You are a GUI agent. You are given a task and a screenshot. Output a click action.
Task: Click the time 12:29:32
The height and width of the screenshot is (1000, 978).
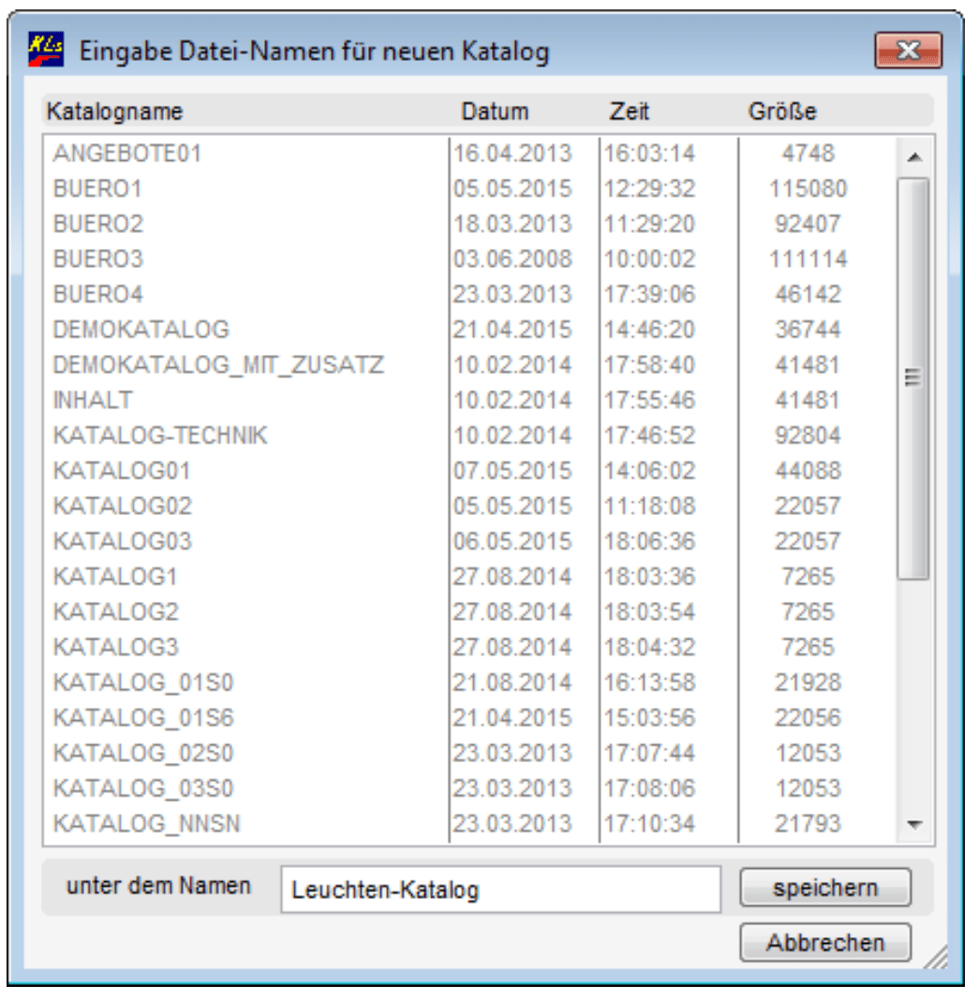coord(649,189)
